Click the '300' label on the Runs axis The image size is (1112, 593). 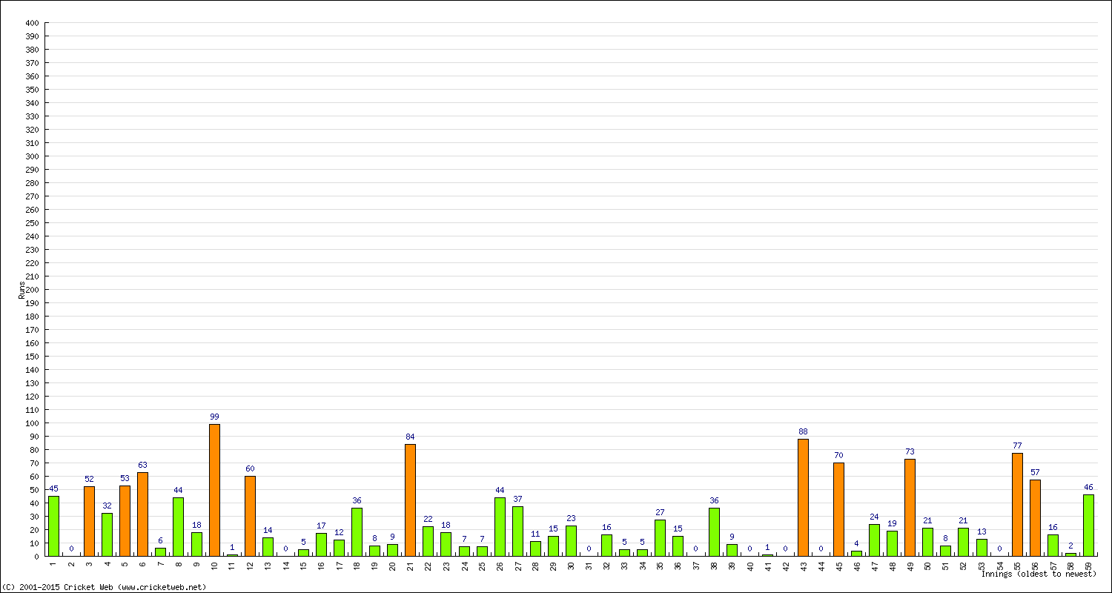coord(32,156)
